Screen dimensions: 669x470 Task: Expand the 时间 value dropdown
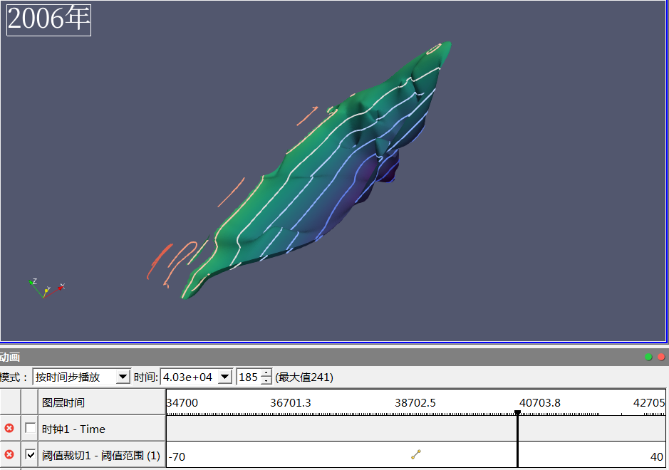point(225,377)
